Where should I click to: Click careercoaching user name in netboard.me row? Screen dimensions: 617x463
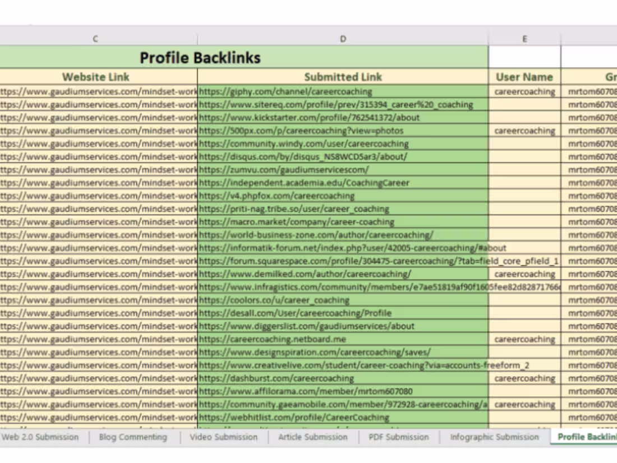pyautogui.click(x=524, y=339)
